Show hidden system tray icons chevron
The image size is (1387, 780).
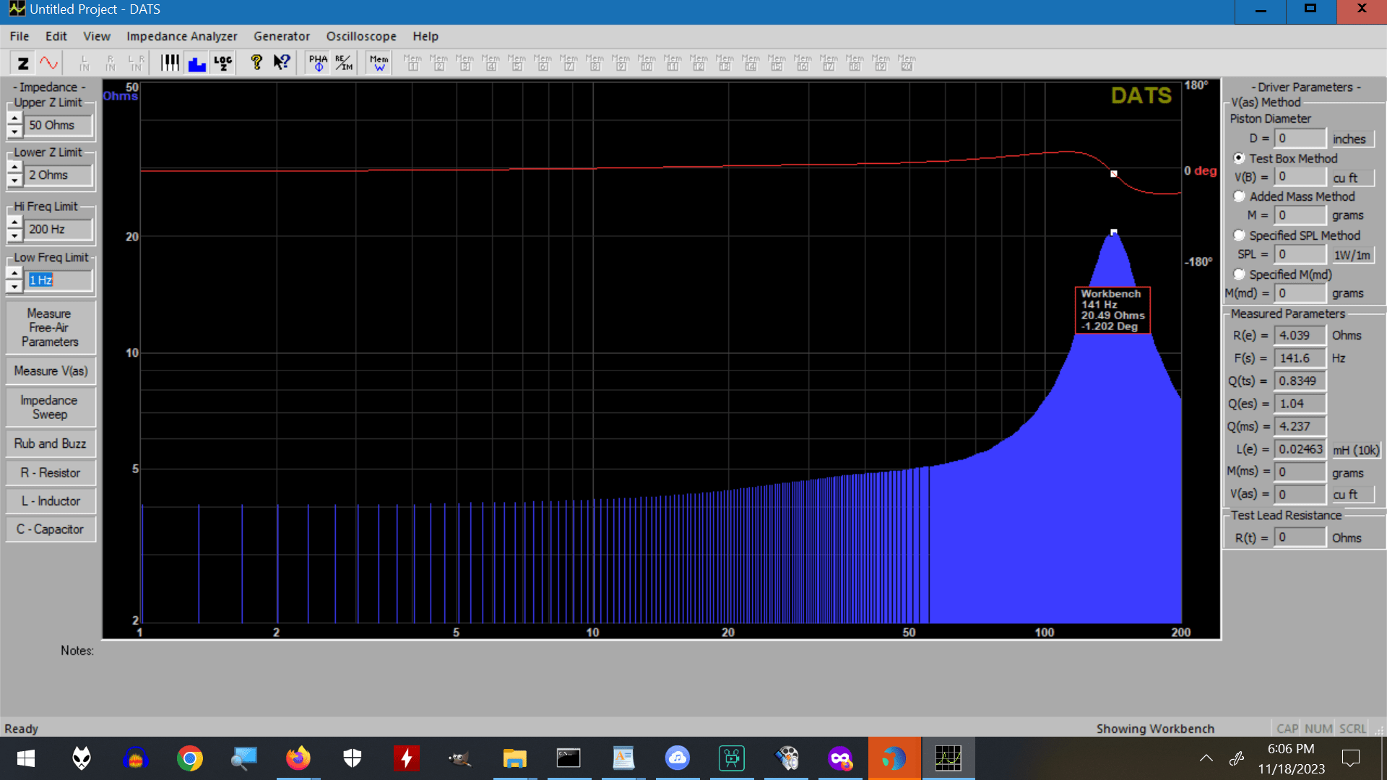(1206, 758)
